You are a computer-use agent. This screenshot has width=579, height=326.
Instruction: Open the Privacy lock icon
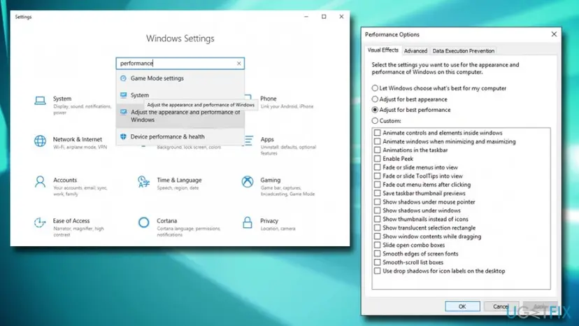248,222
